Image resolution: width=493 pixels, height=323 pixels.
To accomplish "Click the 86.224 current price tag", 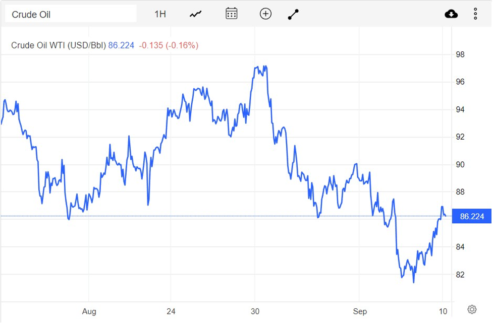I will [x=471, y=217].
